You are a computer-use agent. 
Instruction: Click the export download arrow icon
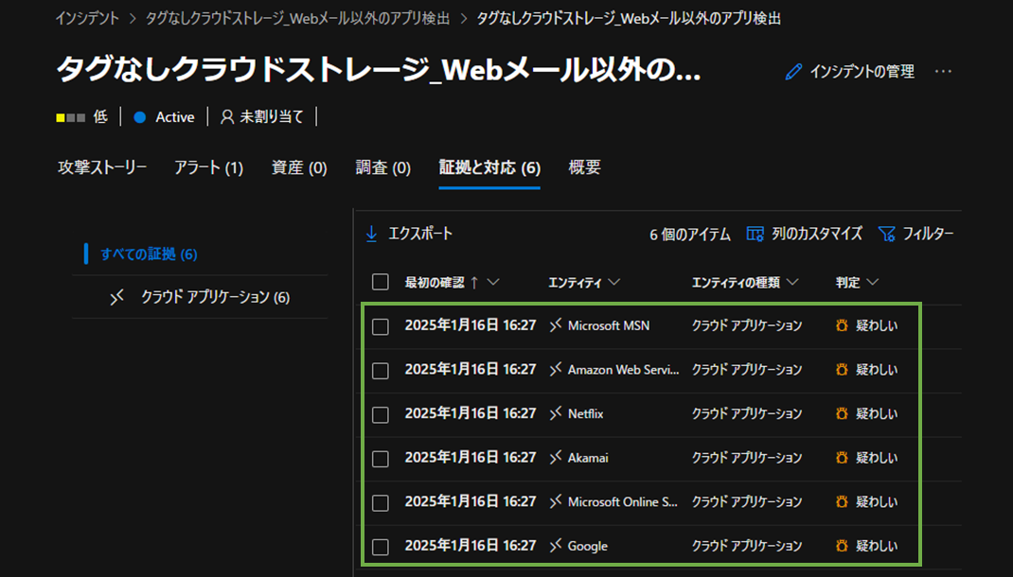pos(371,234)
